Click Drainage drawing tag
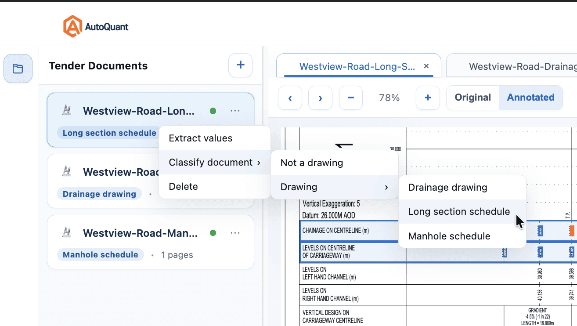The width and height of the screenshot is (577, 326). [x=99, y=194]
